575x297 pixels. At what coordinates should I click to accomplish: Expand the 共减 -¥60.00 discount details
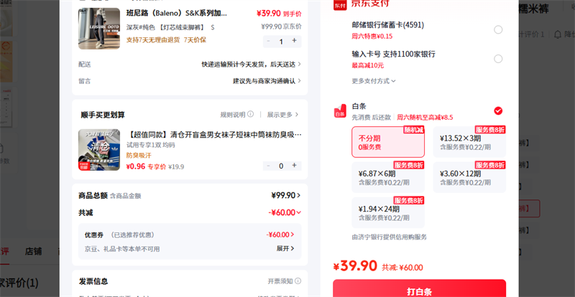tap(285, 212)
